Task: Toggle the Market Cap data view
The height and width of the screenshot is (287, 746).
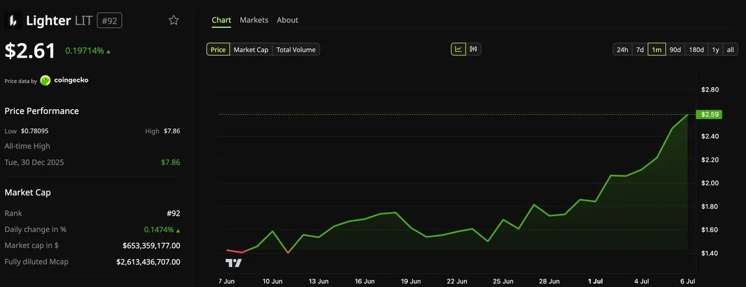Action: pos(251,50)
